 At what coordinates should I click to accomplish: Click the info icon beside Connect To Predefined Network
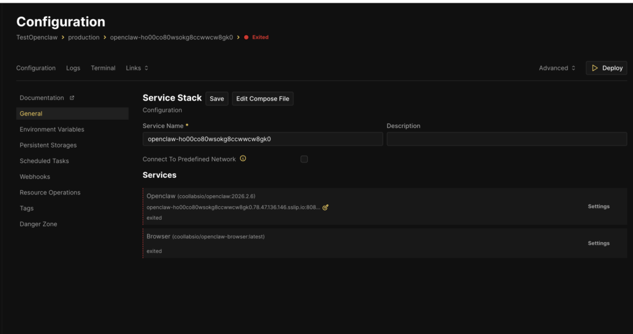coord(243,159)
